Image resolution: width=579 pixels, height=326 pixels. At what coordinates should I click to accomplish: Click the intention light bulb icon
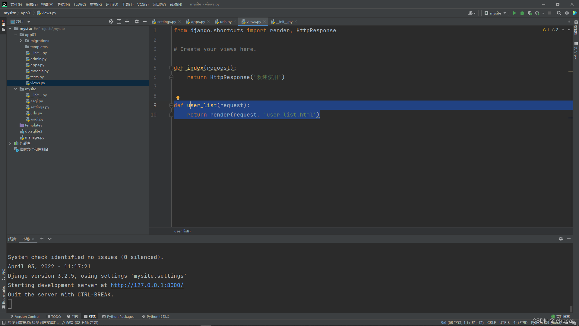(x=178, y=98)
